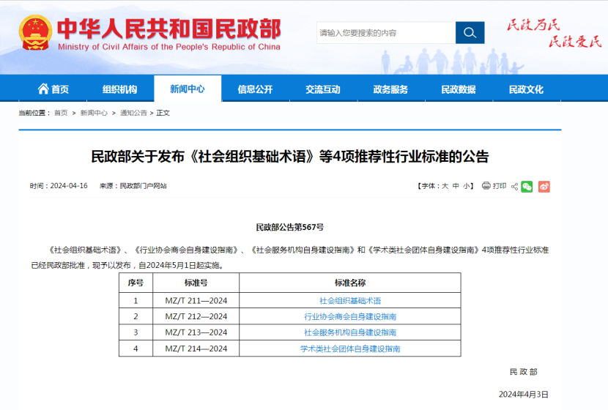Select the MZ/T 214—2024 cell

tap(196, 348)
